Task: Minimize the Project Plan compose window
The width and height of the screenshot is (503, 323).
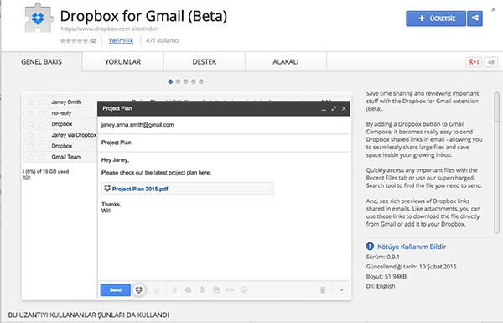Action: pyautogui.click(x=324, y=109)
